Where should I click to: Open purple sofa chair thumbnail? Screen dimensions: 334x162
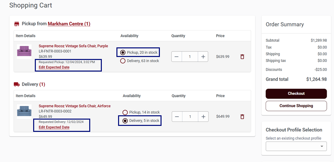click(x=24, y=52)
